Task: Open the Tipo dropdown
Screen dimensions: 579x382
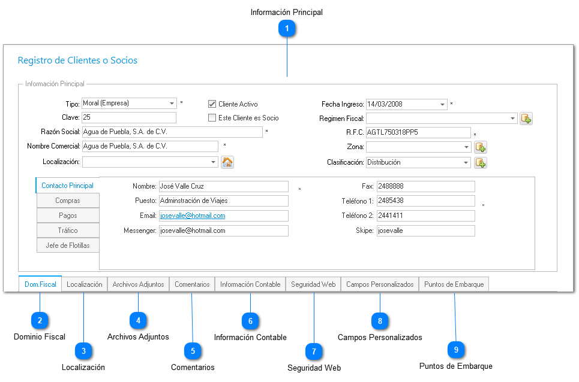Action: coord(172,103)
